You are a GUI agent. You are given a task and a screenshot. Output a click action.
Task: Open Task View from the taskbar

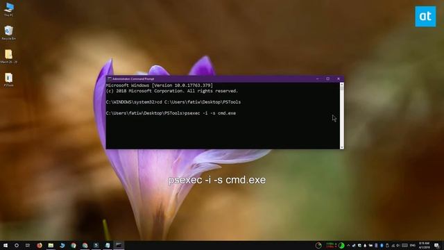[x=28, y=245]
